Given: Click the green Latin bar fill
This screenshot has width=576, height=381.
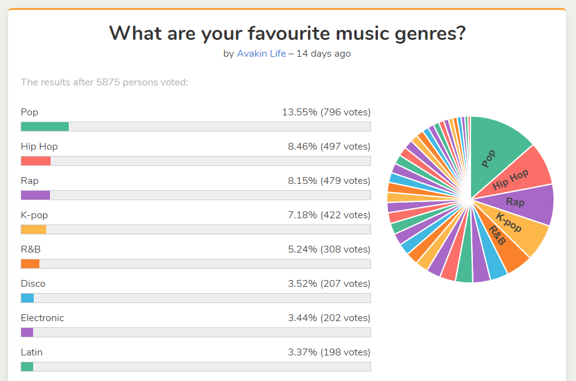Looking at the screenshot, I should 27,367.
